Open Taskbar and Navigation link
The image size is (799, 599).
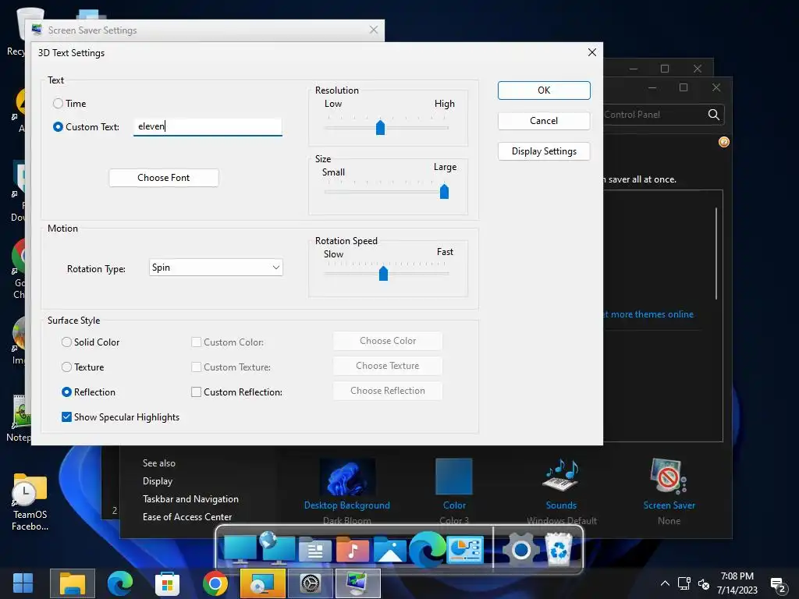[190, 499]
